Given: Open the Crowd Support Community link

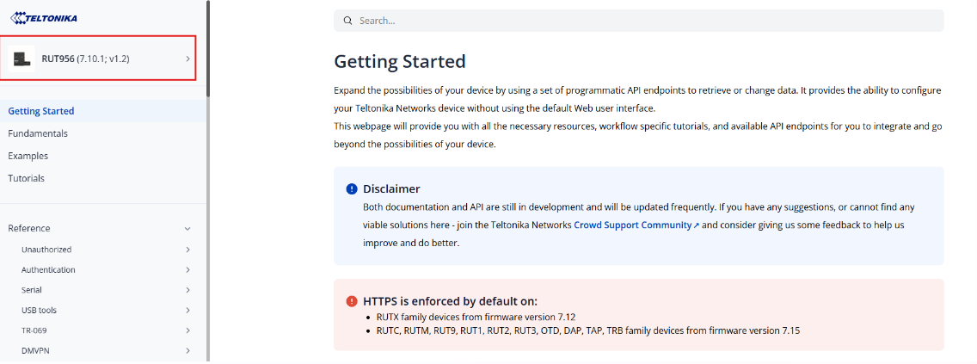Looking at the screenshot, I should pos(632,225).
